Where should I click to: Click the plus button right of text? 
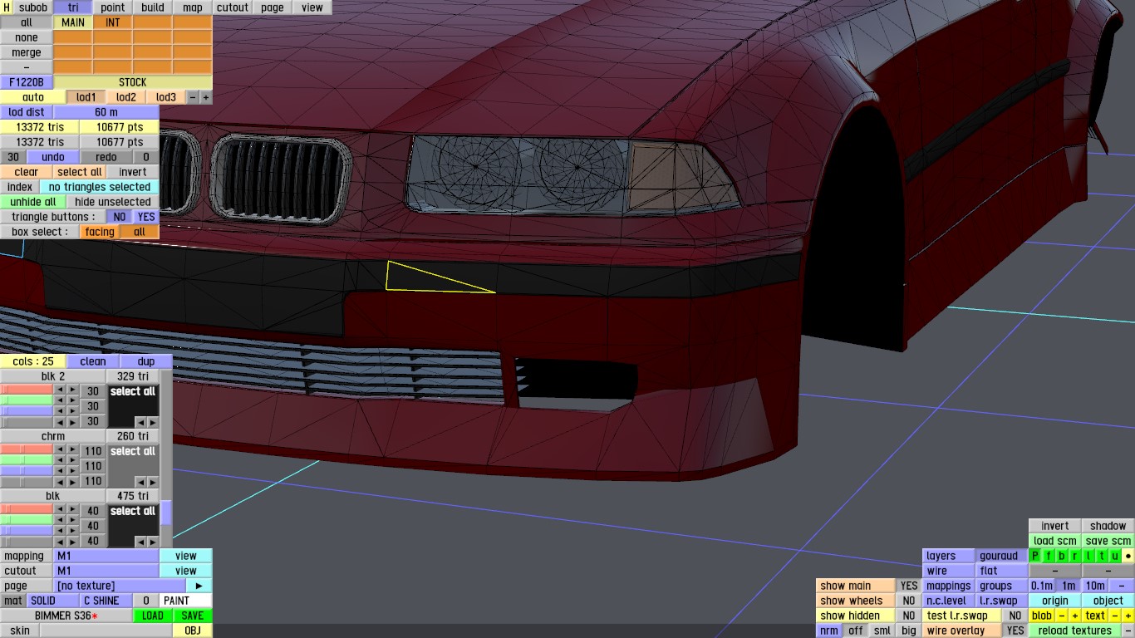(1128, 616)
